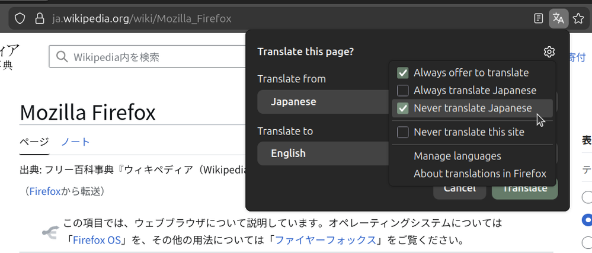Open translation settings gear icon
Image resolution: width=592 pixels, height=253 pixels.
coord(549,52)
